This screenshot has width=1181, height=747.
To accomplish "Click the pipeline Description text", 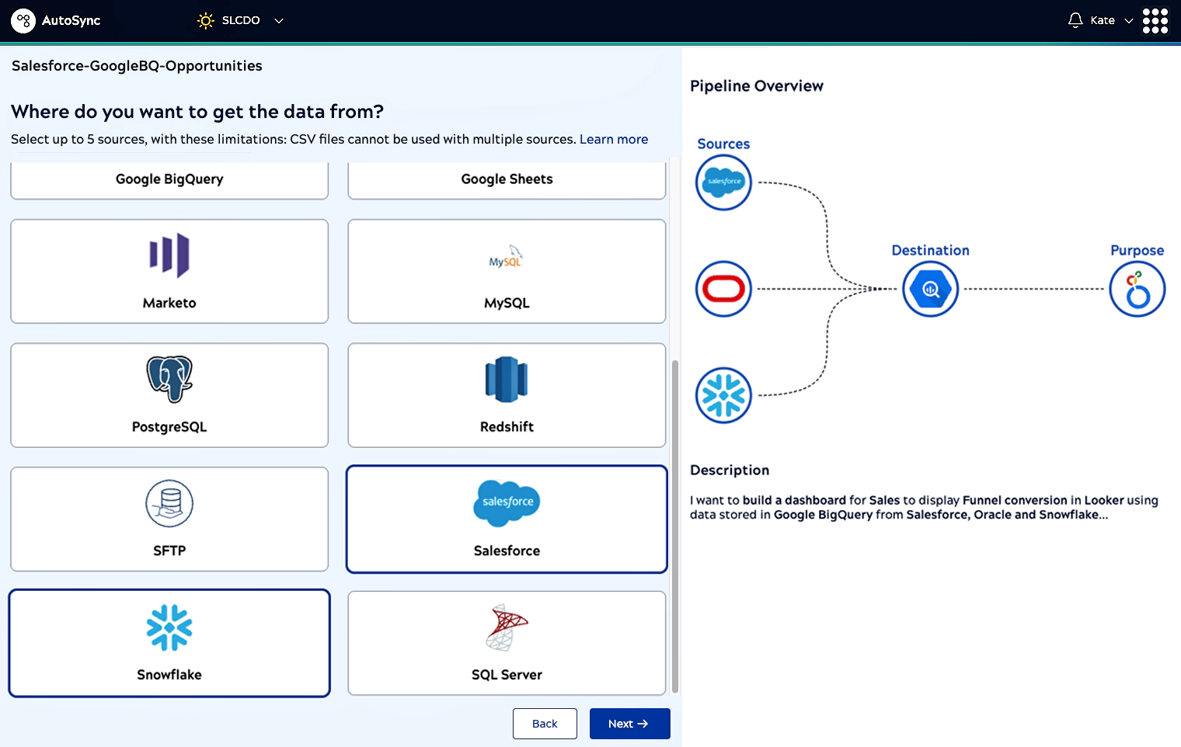I will pos(924,507).
